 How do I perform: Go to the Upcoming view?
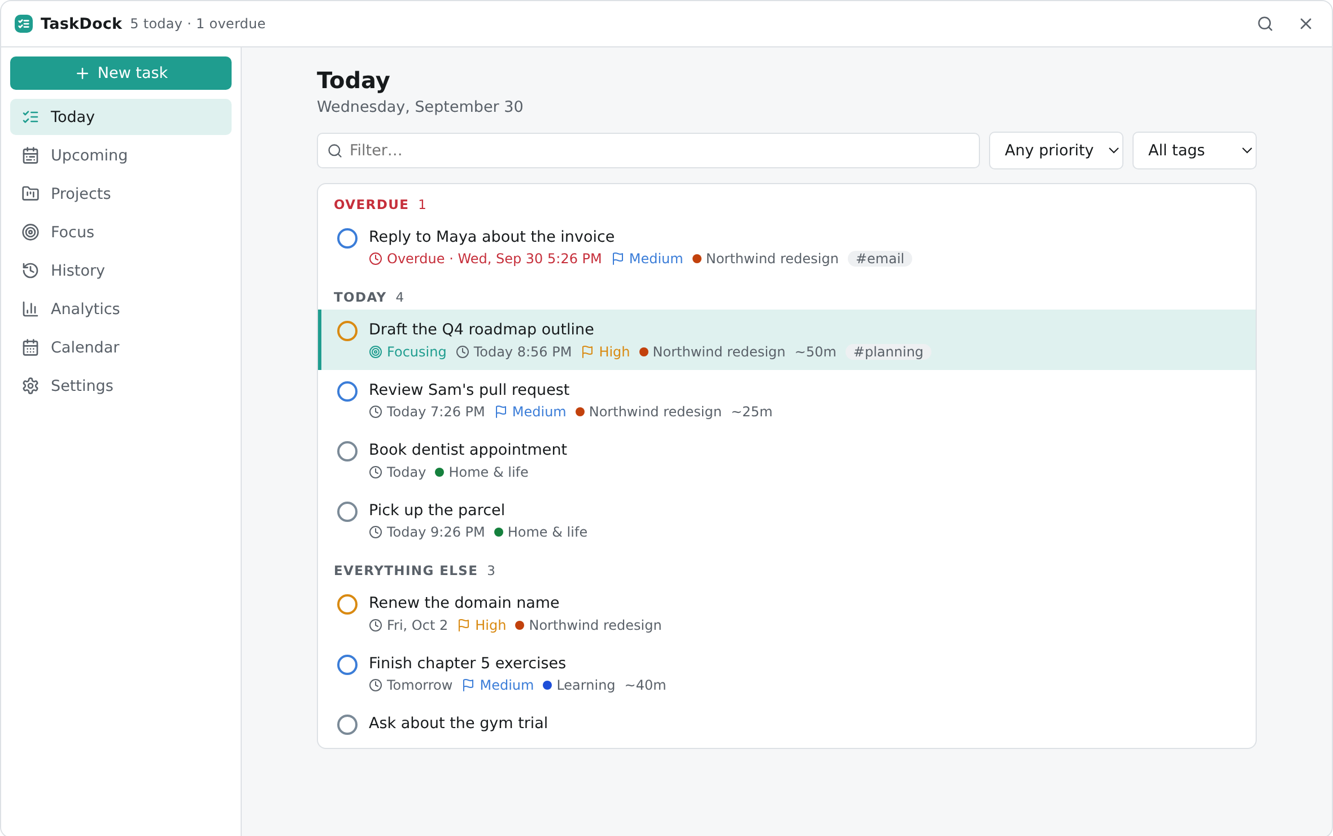(121, 155)
